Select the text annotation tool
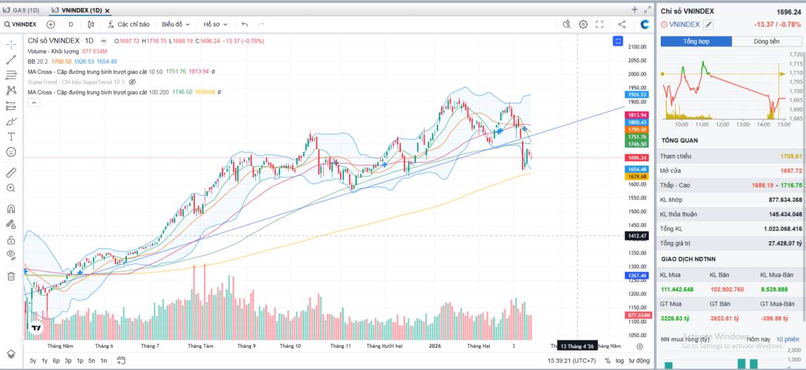Viewport: 806px width, 370px height. click(11, 137)
